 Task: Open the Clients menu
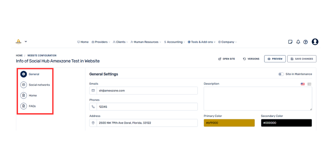pos(121,42)
